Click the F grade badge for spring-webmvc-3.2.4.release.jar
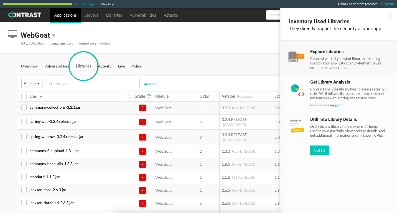The height and width of the screenshot is (213, 397). coord(142,137)
